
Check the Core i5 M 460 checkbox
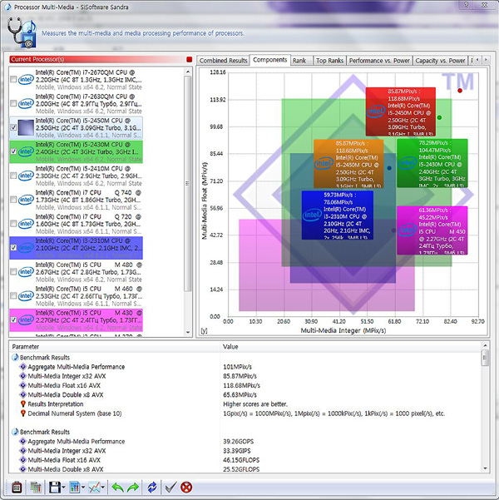[13, 295]
